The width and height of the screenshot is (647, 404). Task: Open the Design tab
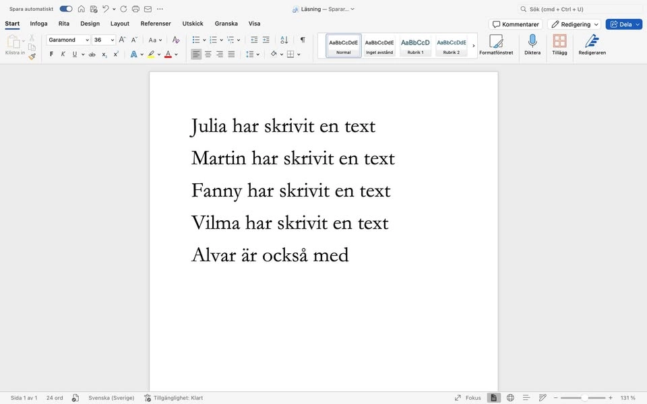90,24
